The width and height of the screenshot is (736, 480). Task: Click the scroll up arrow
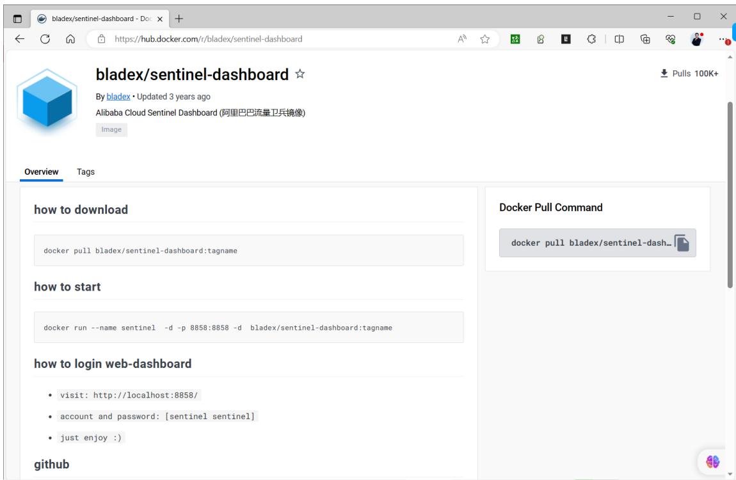(x=730, y=57)
